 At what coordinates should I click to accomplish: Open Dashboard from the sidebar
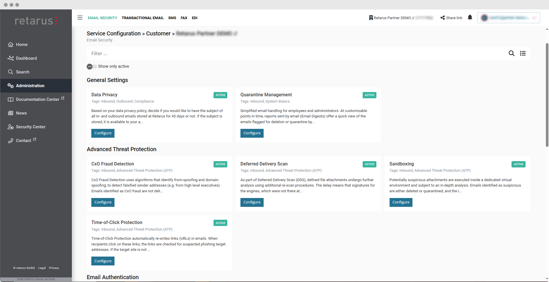pyautogui.click(x=36, y=58)
